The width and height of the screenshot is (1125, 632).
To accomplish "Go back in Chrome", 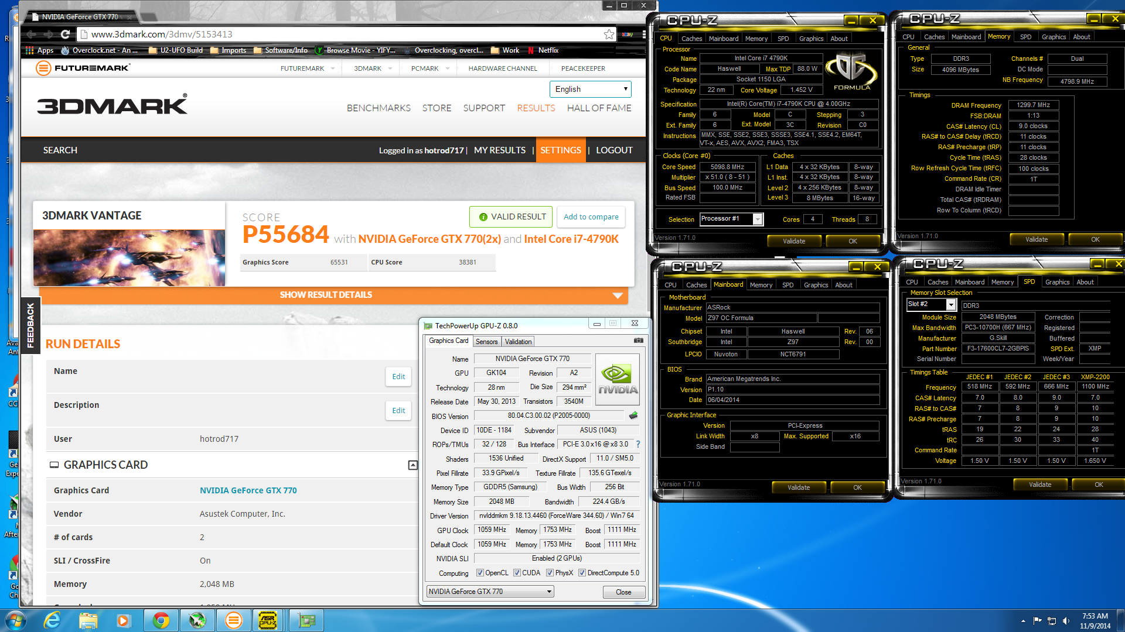I will 32,35.
